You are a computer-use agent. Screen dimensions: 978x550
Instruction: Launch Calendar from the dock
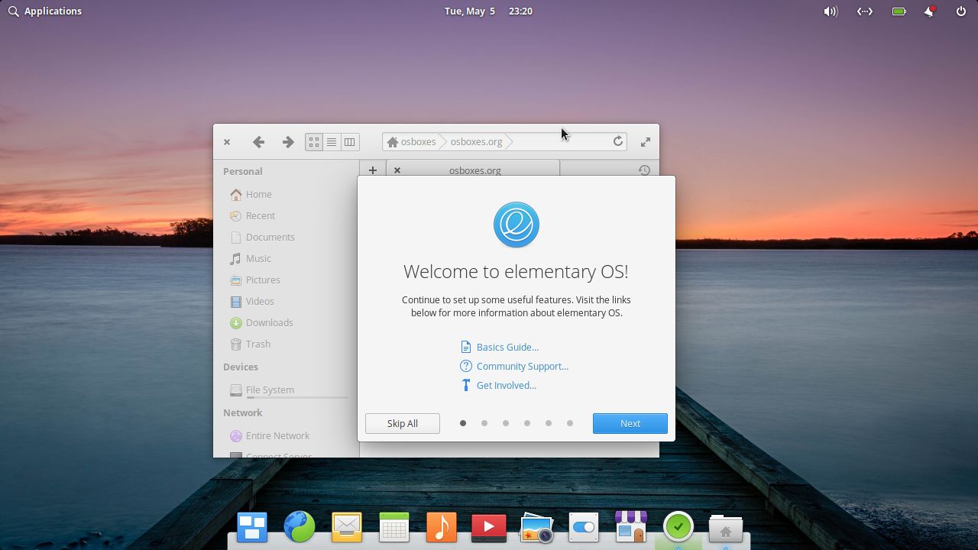[394, 526]
